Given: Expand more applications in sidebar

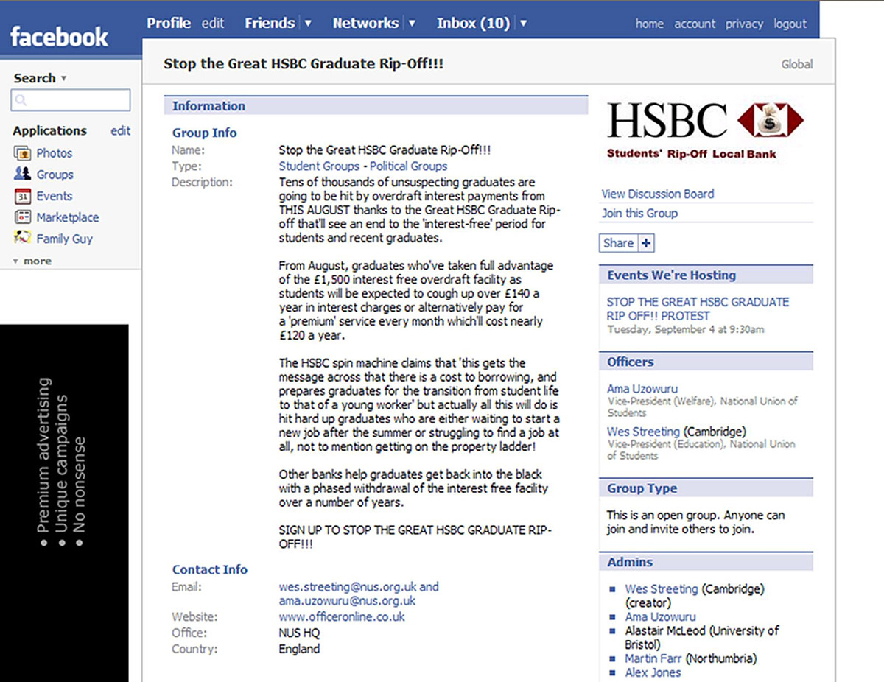Looking at the screenshot, I should pyautogui.click(x=32, y=261).
